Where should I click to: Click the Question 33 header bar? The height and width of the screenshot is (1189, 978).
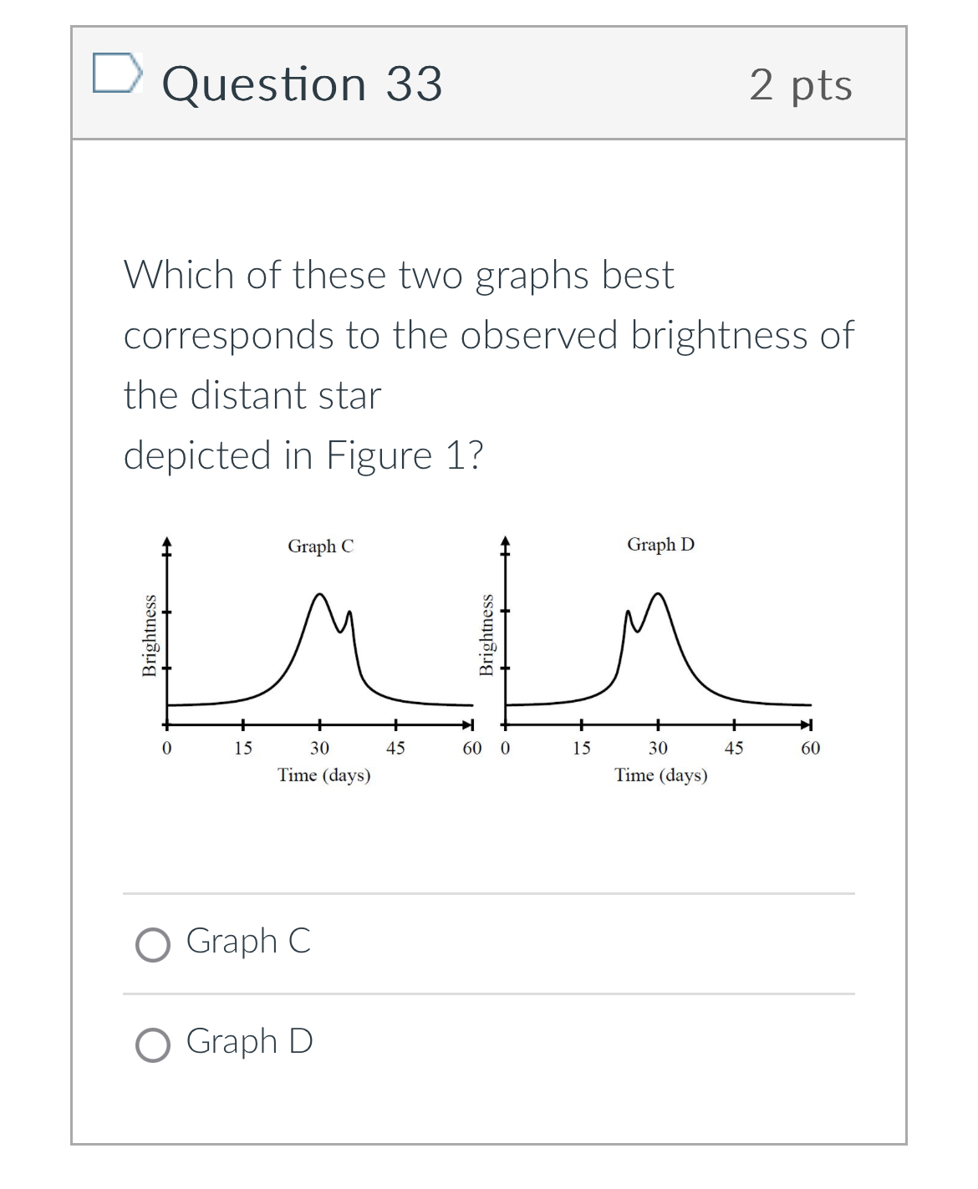tap(489, 84)
